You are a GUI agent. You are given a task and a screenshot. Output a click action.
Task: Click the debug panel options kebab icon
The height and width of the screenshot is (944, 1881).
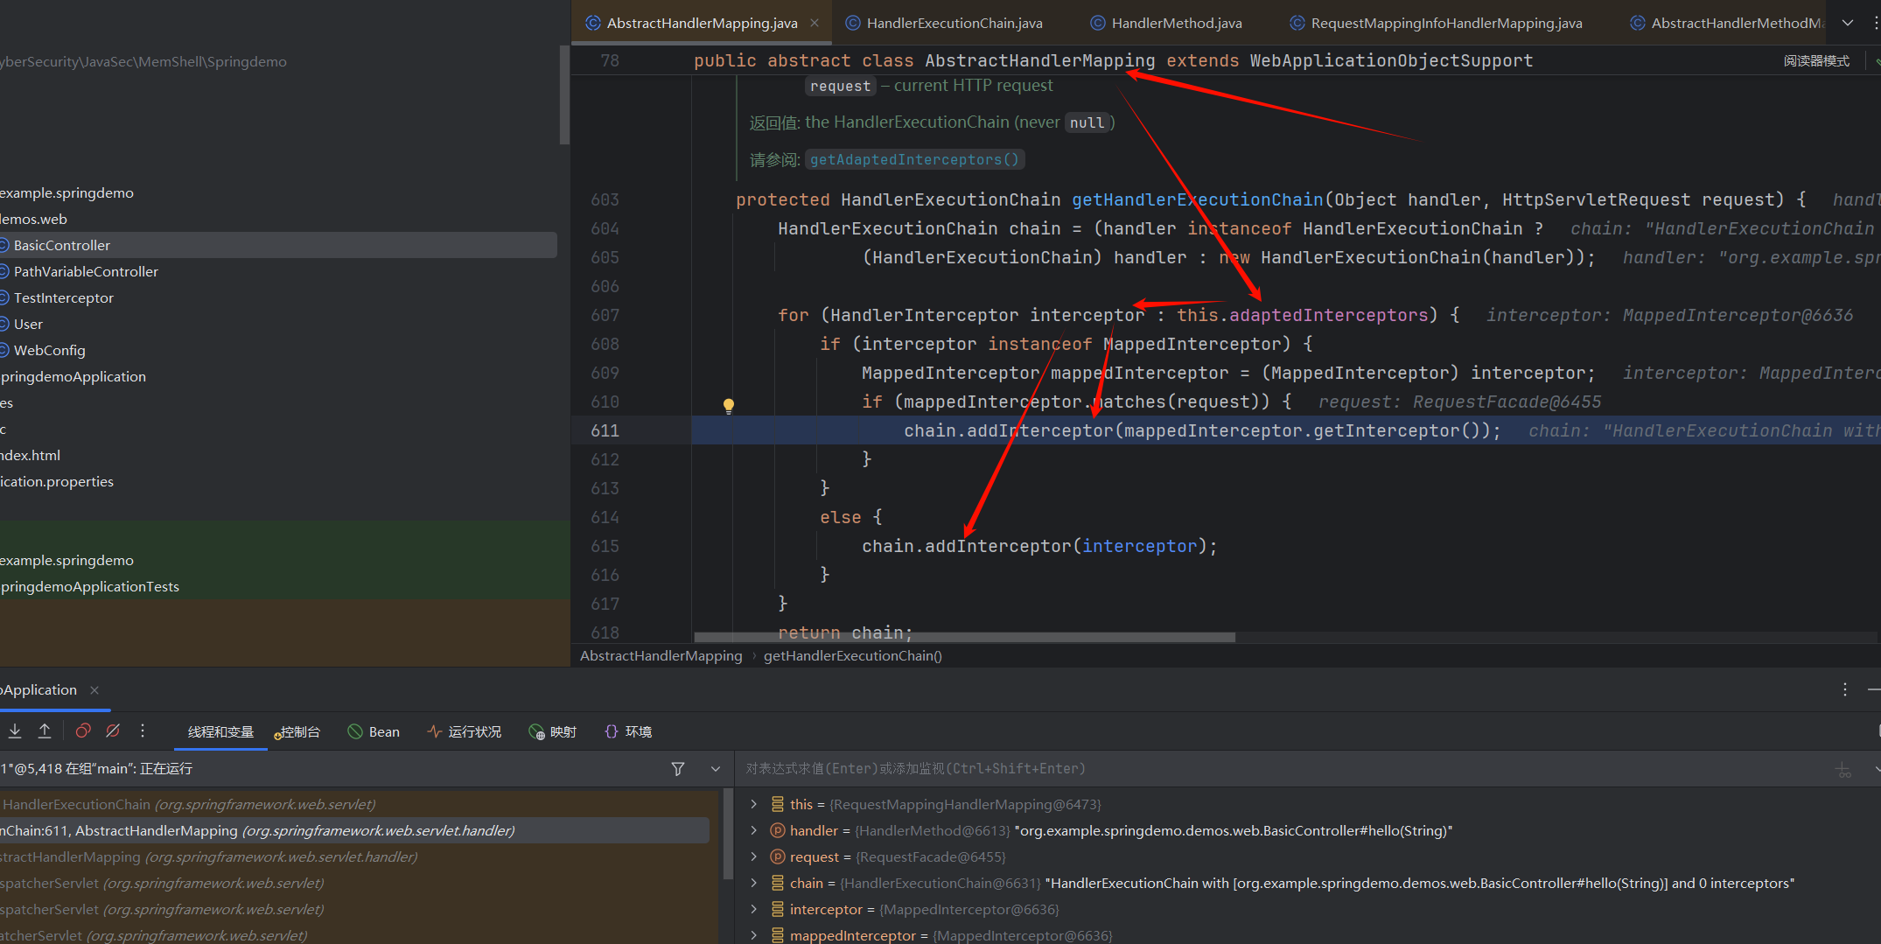click(1844, 689)
